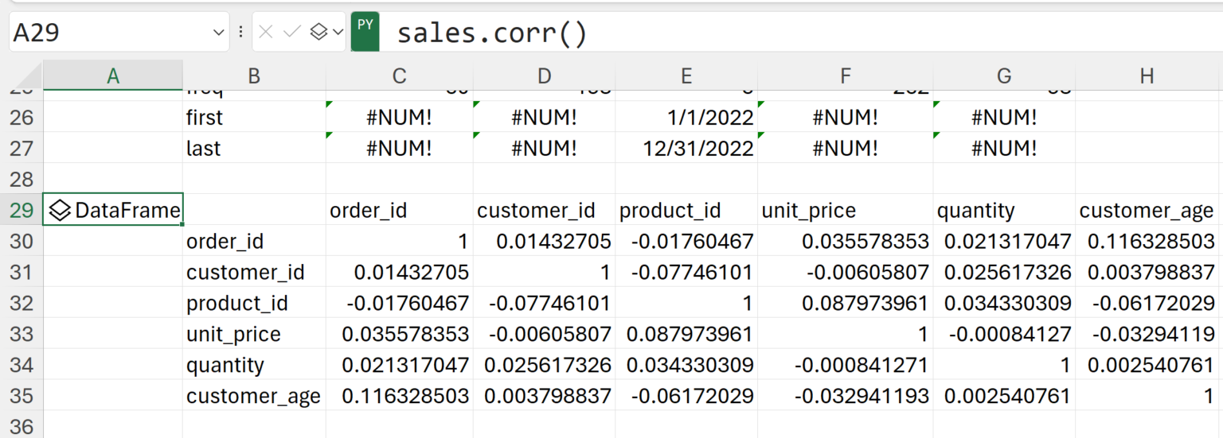The width and height of the screenshot is (1223, 438).
Task: Select the unit_price column header cell
Action: (845, 211)
